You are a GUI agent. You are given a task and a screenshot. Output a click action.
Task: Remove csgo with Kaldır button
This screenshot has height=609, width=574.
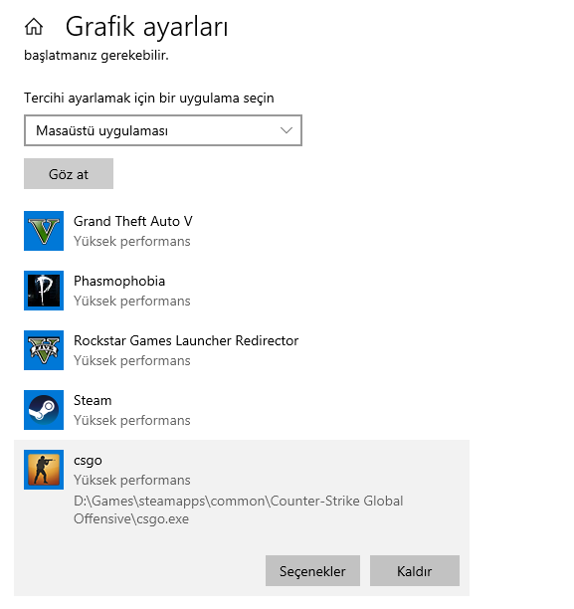click(415, 570)
